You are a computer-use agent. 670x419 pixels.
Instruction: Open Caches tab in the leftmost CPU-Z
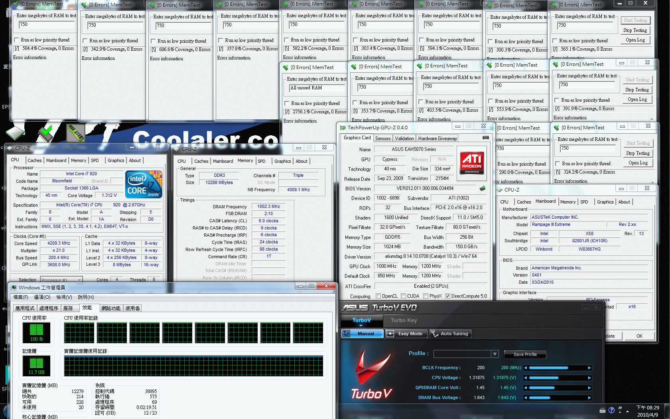tap(34, 160)
